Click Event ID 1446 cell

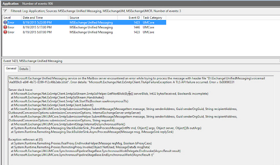coord(136,27)
